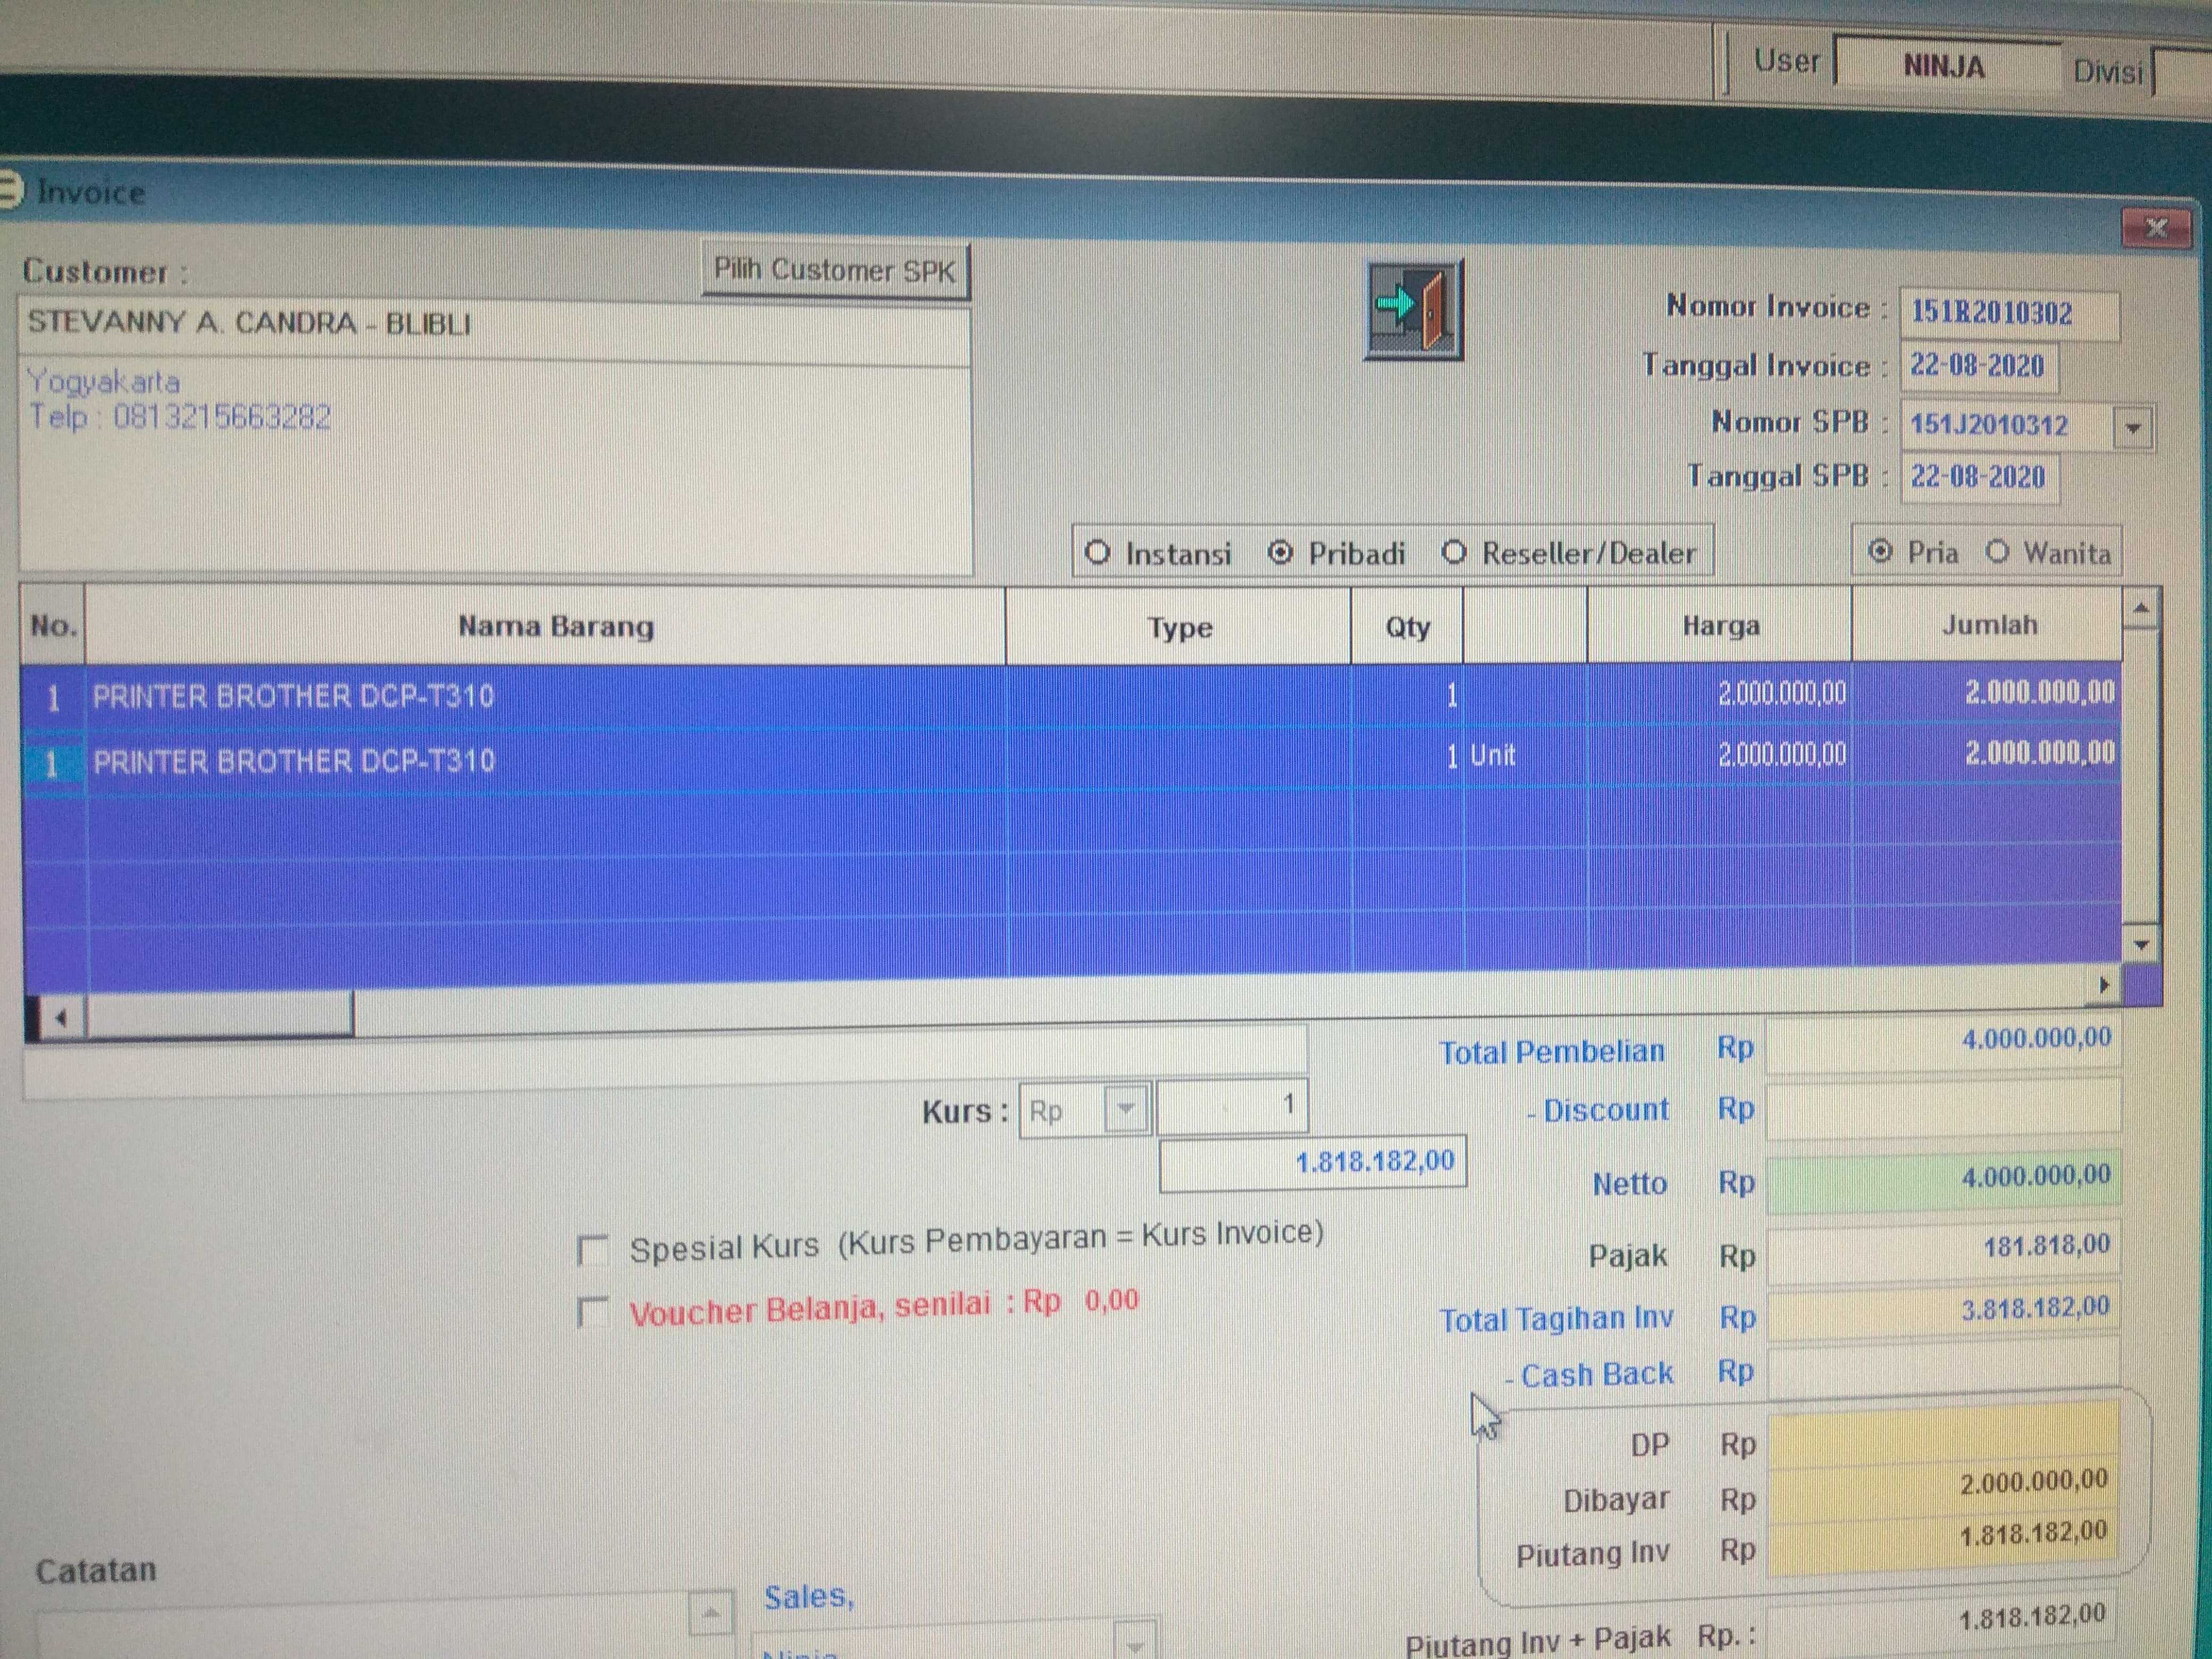Click the Invoice window title icon
Viewport: 2212px width, 1659px height.
[10, 190]
